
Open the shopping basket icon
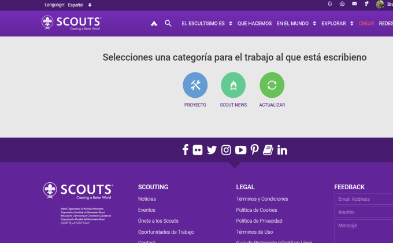click(342, 4)
